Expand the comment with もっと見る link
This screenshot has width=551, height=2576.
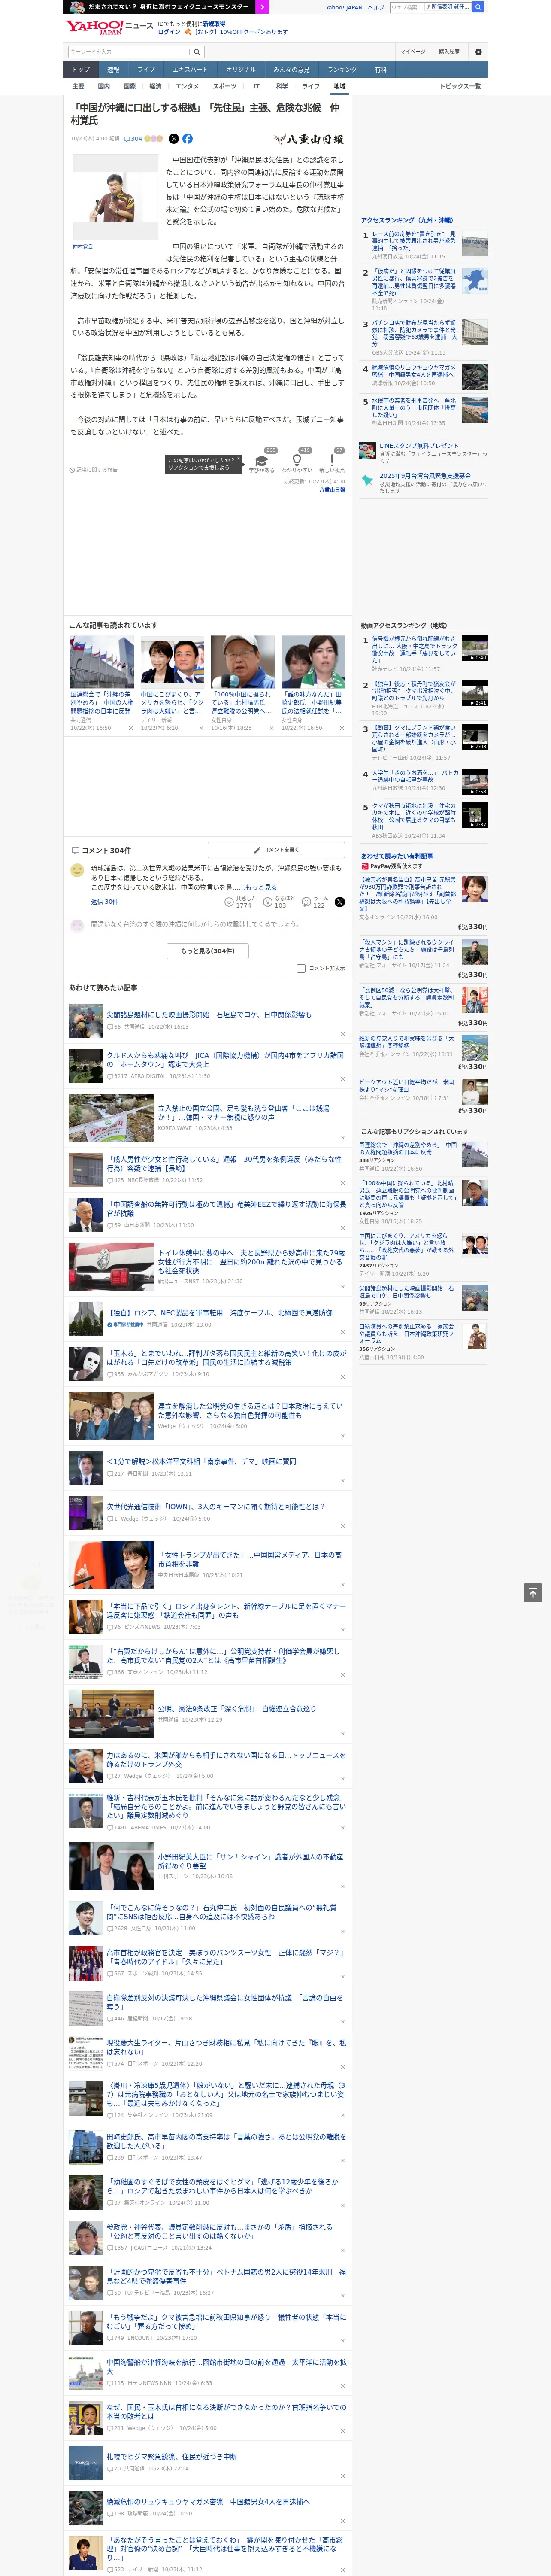tap(261, 887)
